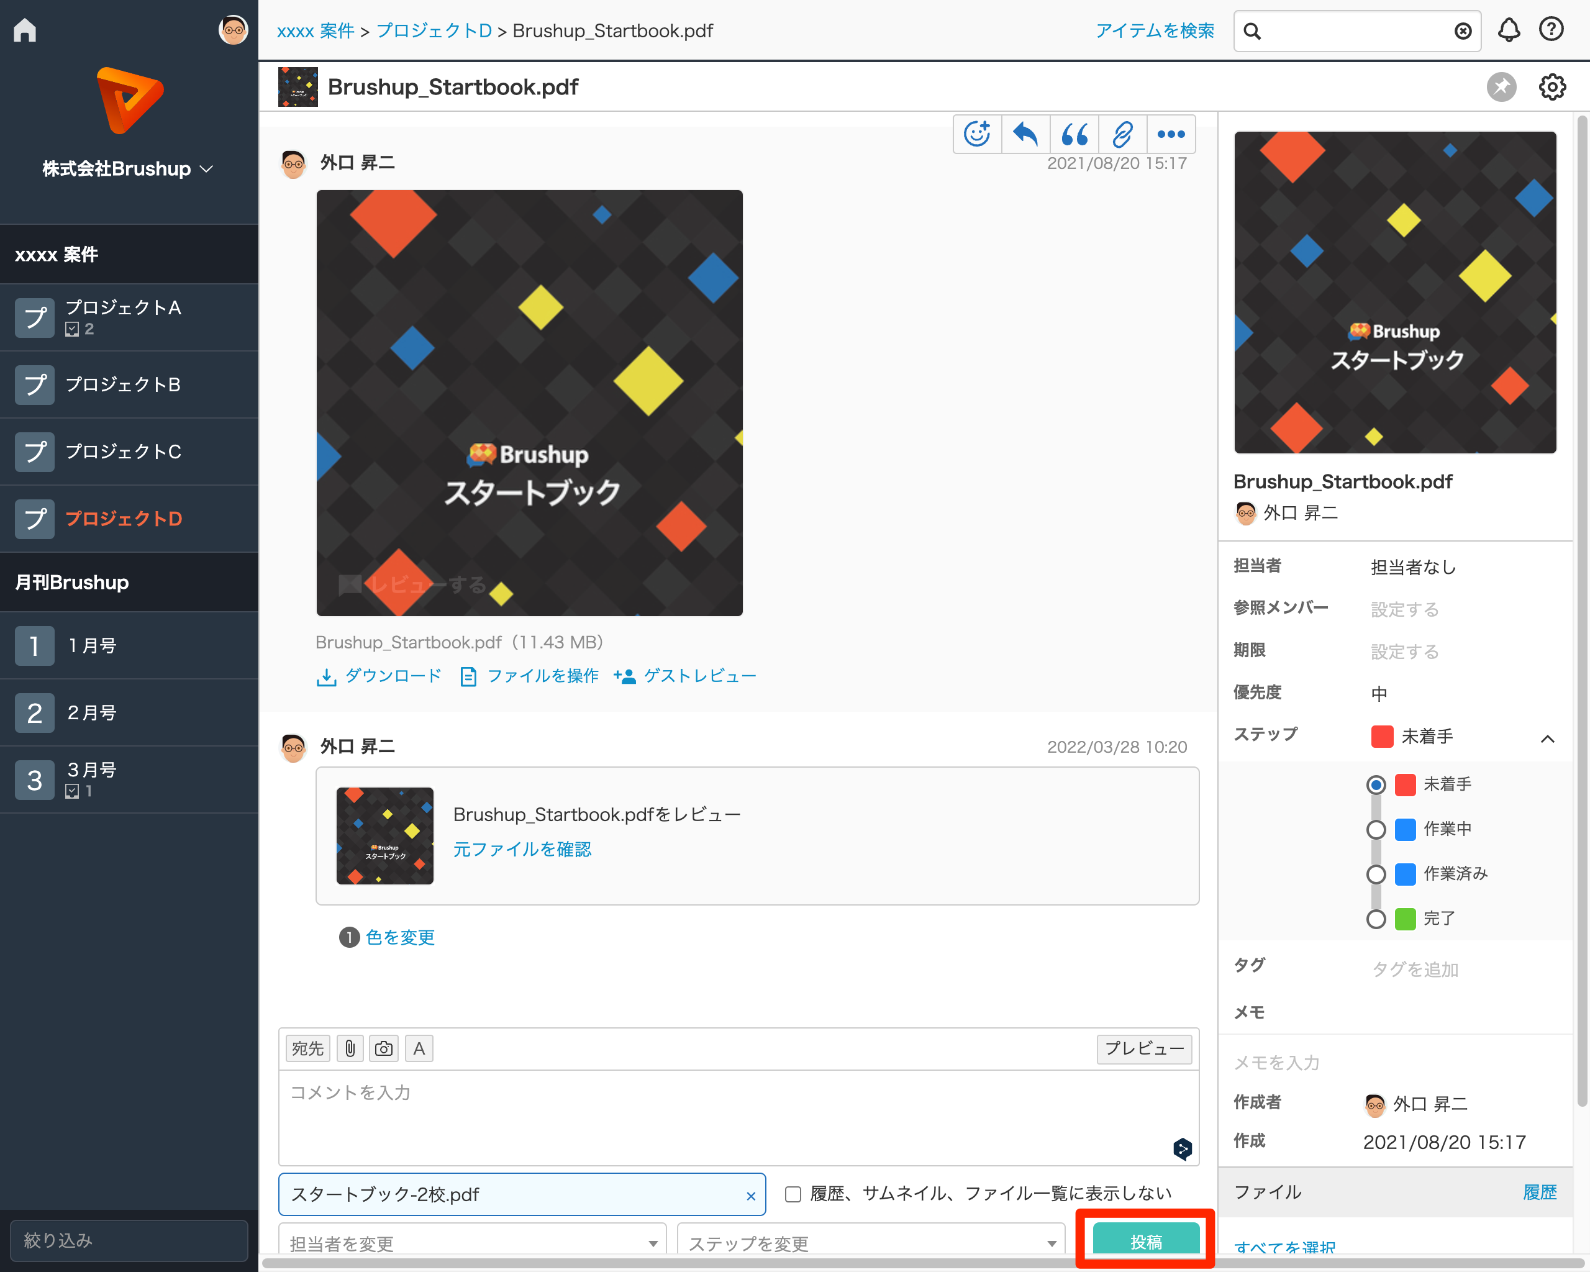1590x1272 pixels.
Task: Attach a file with paperclip icon
Action: coord(350,1048)
